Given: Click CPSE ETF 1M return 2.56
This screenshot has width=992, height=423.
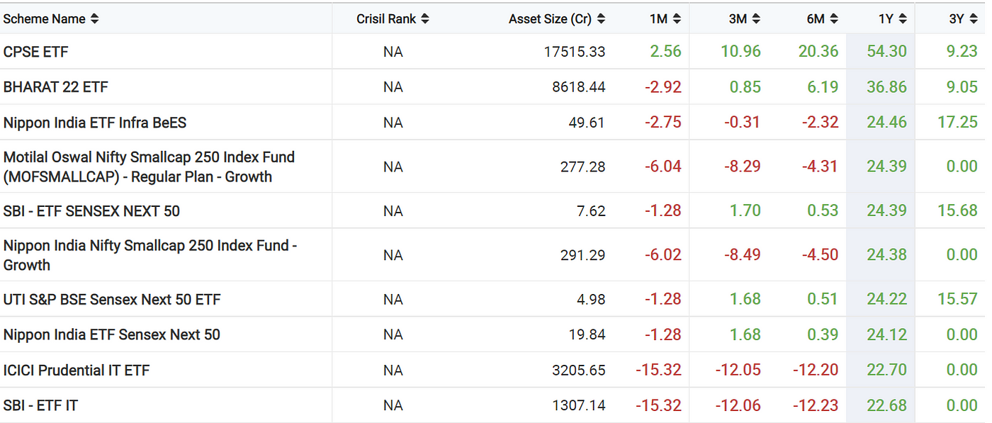Looking at the screenshot, I should click(x=665, y=52).
